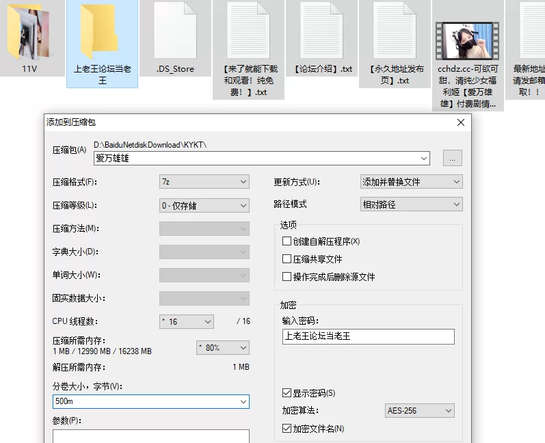Enable 创建自解压程序 checkbox
This screenshot has height=443, width=545.
(x=287, y=241)
